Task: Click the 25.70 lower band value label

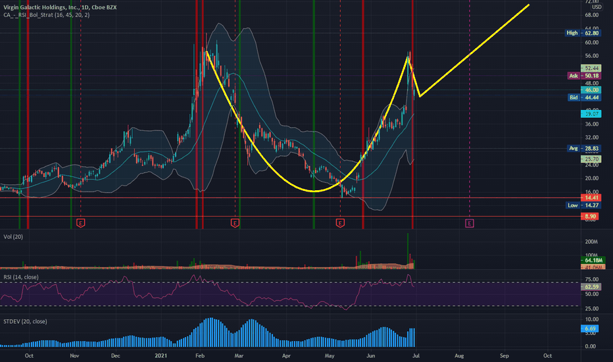Action: click(x=591, y=159)
